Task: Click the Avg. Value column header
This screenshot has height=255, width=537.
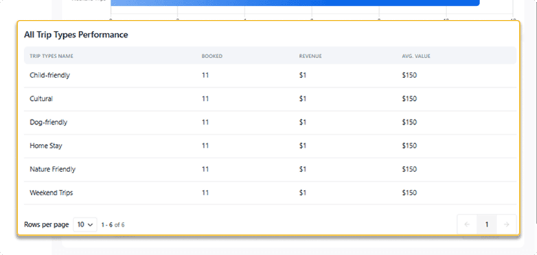Action: point(416,56)
